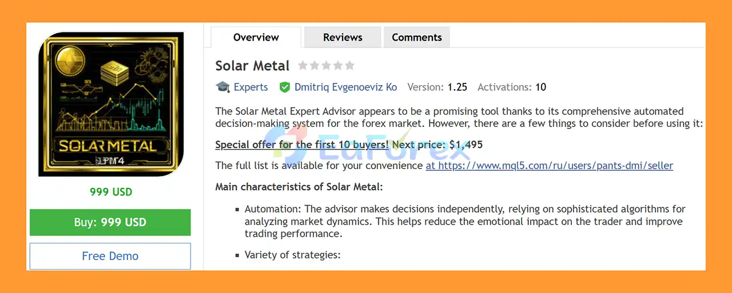Click the Free Demo button
The width and height of the screenshot is (732, 293).
pyautogui.click(x=110, y=256)
